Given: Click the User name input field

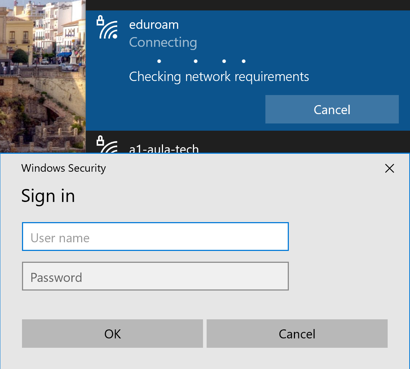Looking at the screenshot, I should (x=155, y=237).
